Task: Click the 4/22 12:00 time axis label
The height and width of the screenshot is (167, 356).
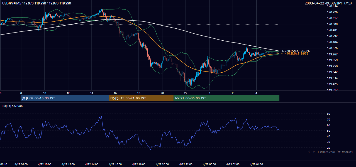Action: [68, 164]
